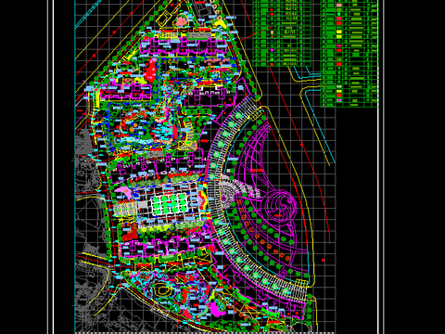Click the red node on the diagonal boundary line
This screenshot has width=445, height=334.
click(115, 32)
